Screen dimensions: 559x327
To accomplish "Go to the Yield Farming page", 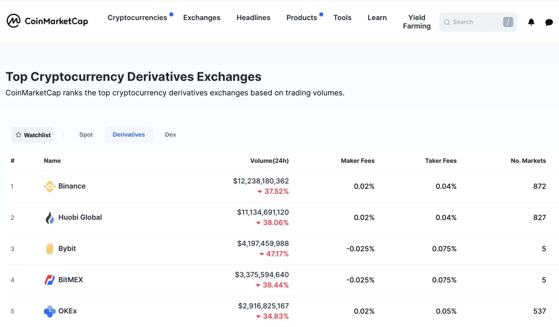I will coord(417,22).
